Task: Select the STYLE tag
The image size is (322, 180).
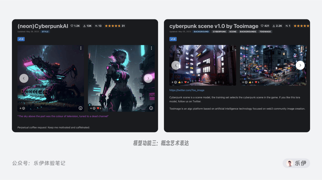Action: [x=45, y=32]
